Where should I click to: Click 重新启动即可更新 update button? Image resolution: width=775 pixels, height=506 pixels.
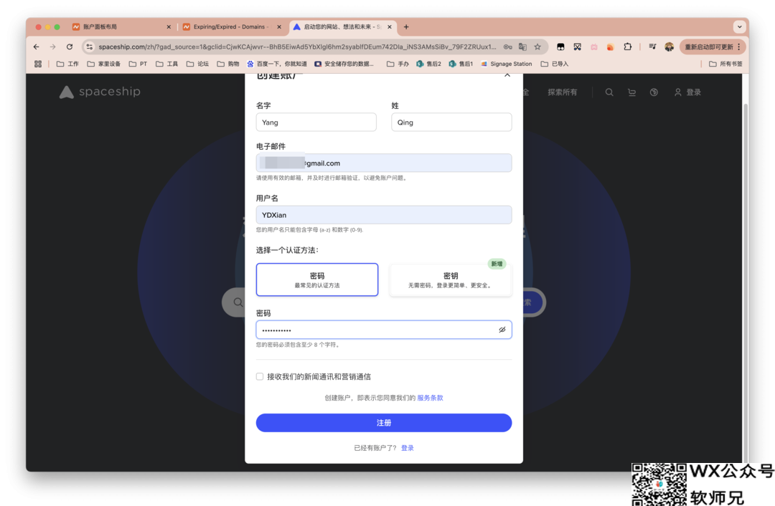[713, 47]
